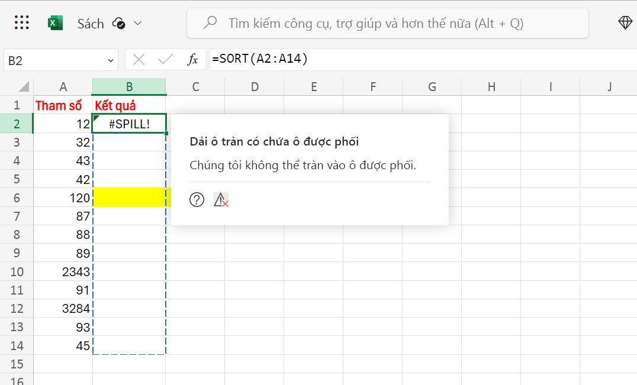Select column J header
Screen dimensions: 637x385
pyautogui.click(x=609, y=87)
